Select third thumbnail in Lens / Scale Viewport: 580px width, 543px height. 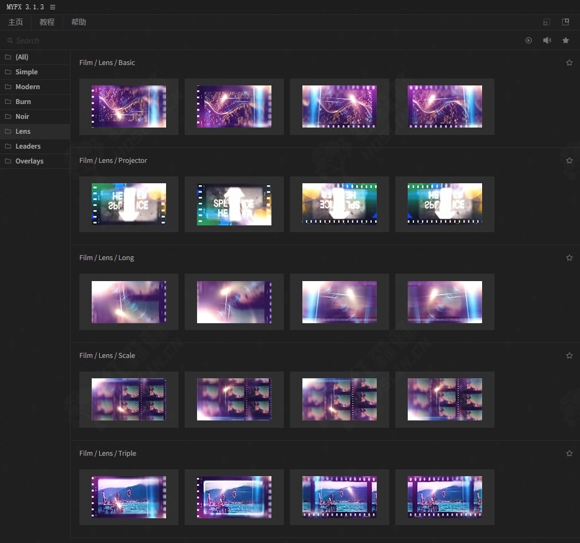coord(340,399)
